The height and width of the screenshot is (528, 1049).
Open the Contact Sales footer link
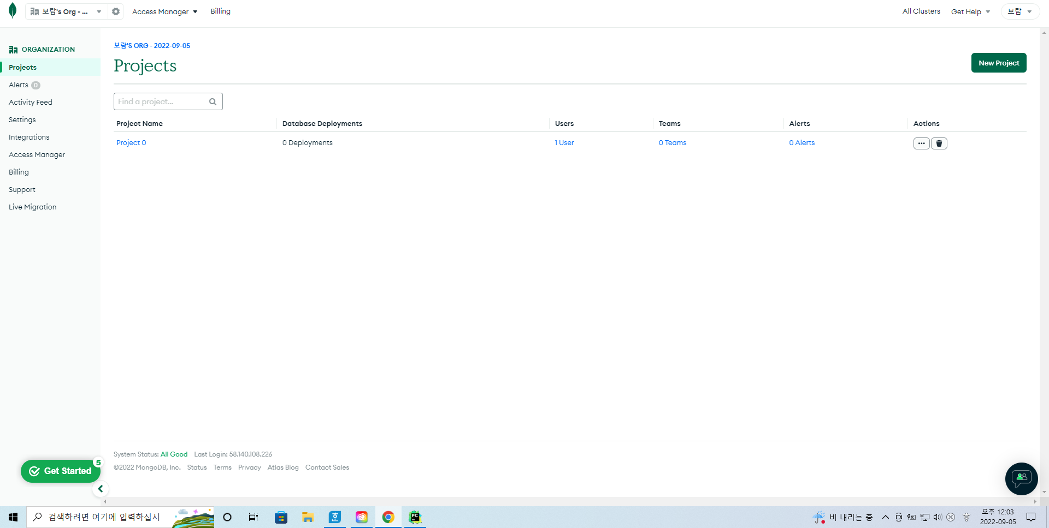click(x=327, y=467)
